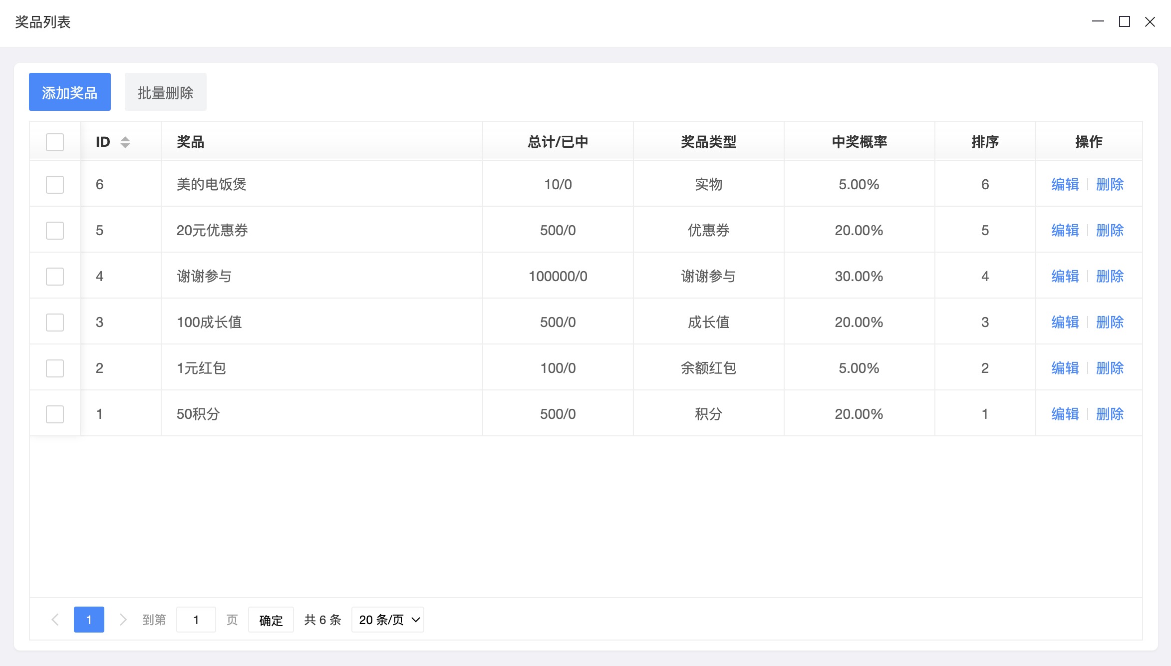
Task: Focus the jump-to page number field
Action: 196,620
